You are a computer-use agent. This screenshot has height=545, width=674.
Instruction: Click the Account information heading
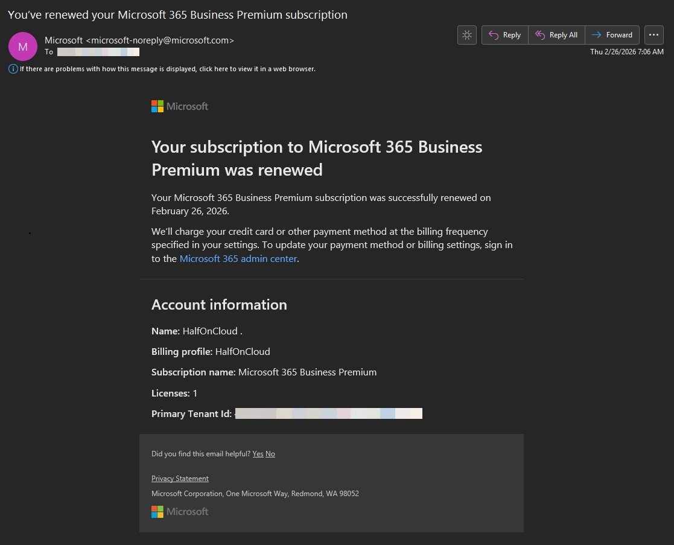pos(219,305)
